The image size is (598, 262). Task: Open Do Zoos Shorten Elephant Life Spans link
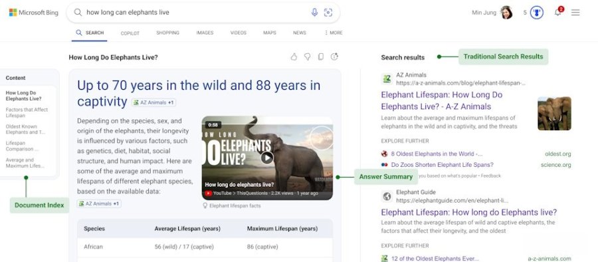pos(442,165)
